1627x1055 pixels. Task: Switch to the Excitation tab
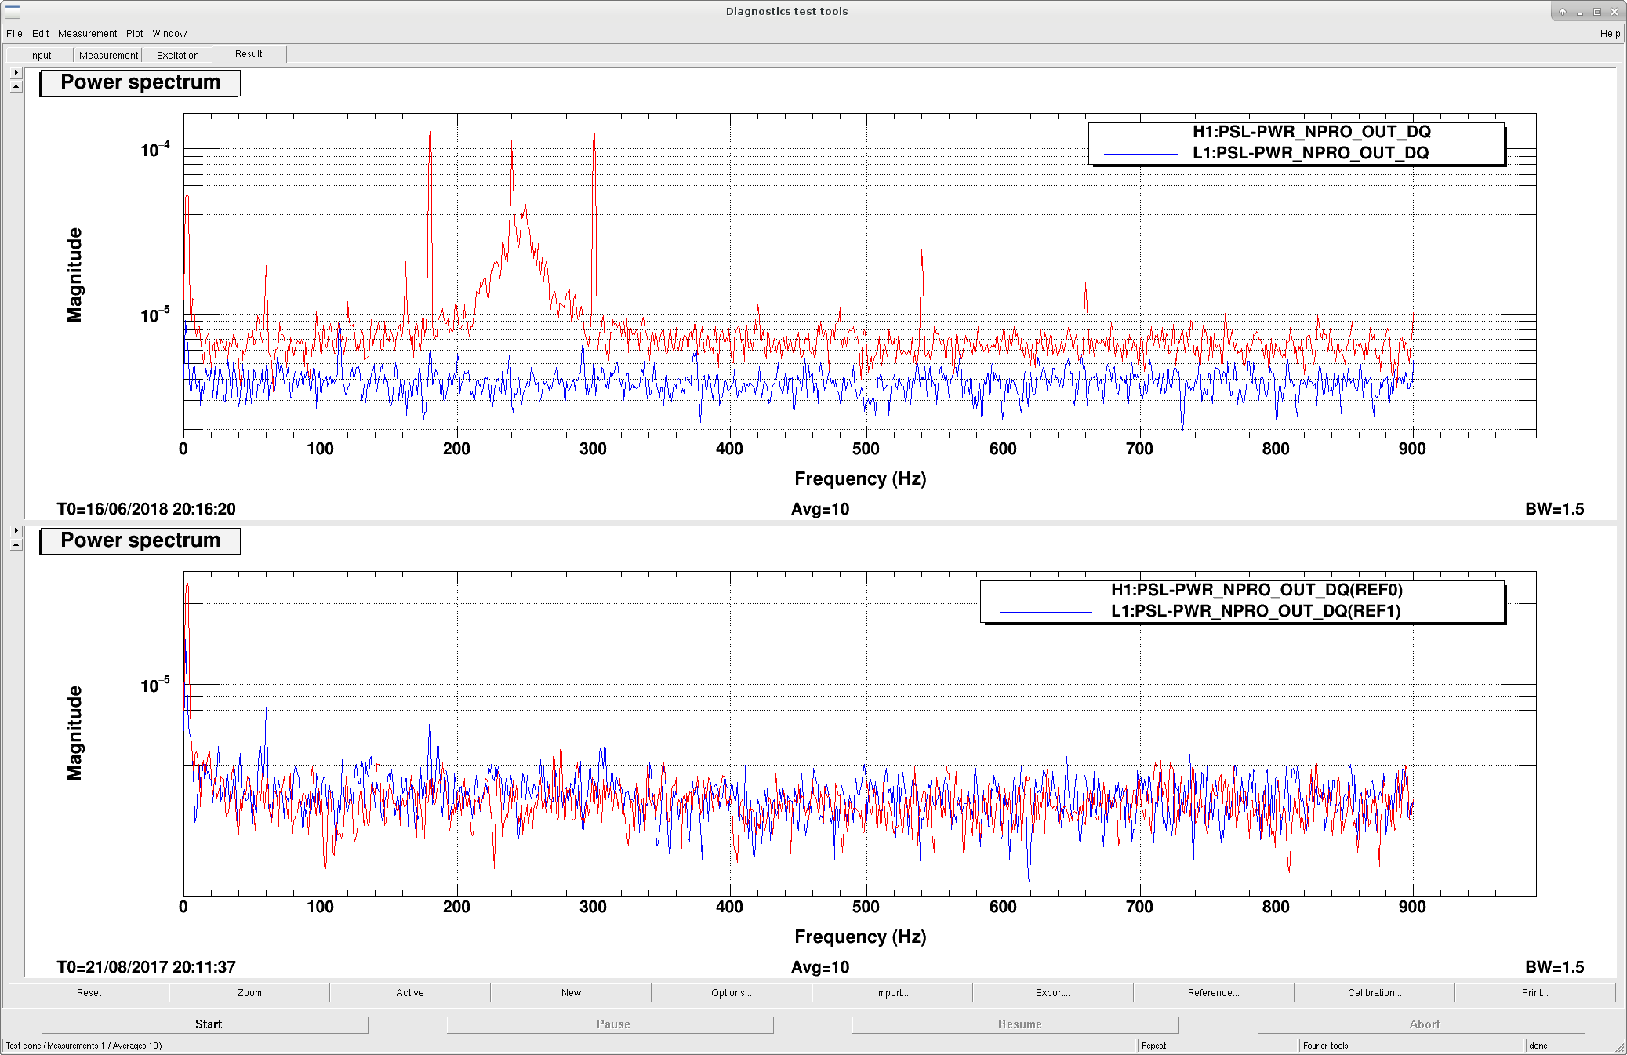point(177,55)
